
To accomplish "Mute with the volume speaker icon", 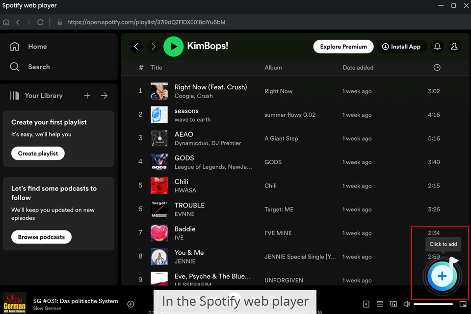I will 407,304.
